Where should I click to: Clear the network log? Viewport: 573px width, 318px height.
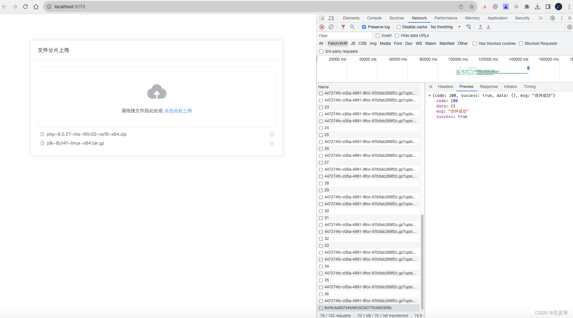pos(331,27)
